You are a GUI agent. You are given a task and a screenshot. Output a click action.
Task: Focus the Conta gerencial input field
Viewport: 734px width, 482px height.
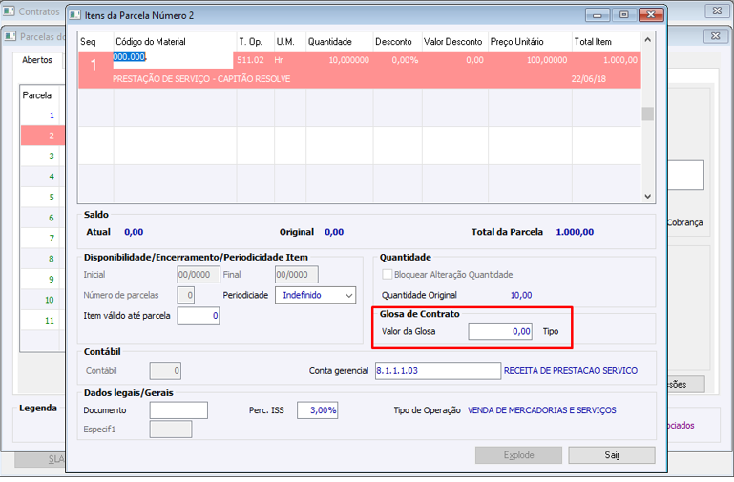coord(436,370)
